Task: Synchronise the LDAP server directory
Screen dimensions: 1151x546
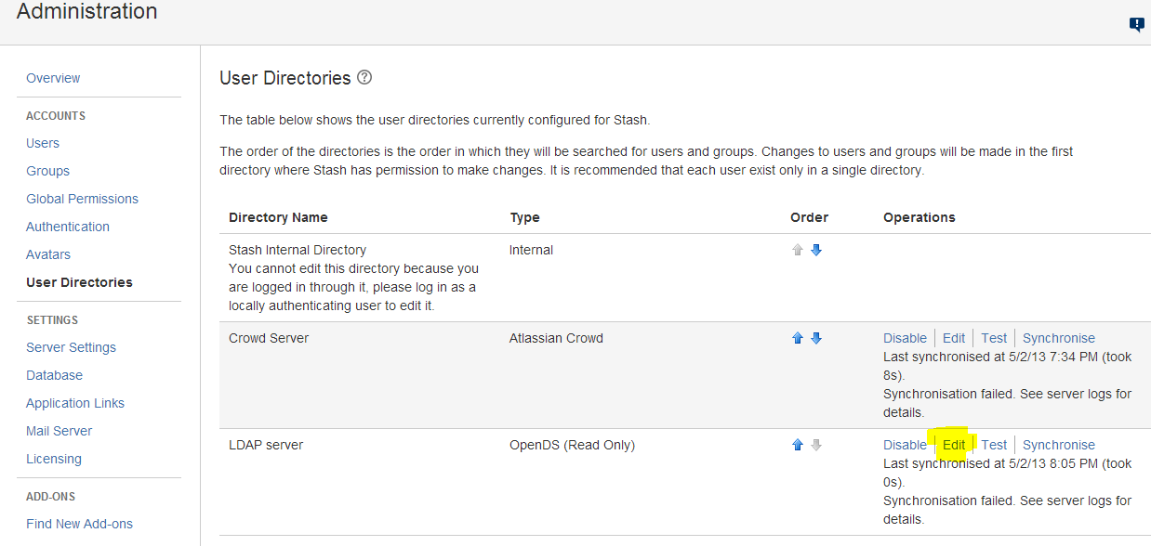Action: [1059, 445]
